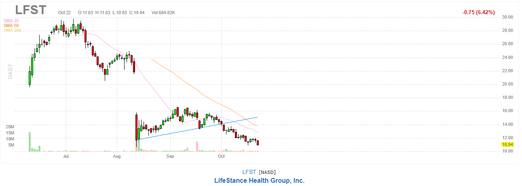Click the 20M volume axis label

tap(10, 127)
